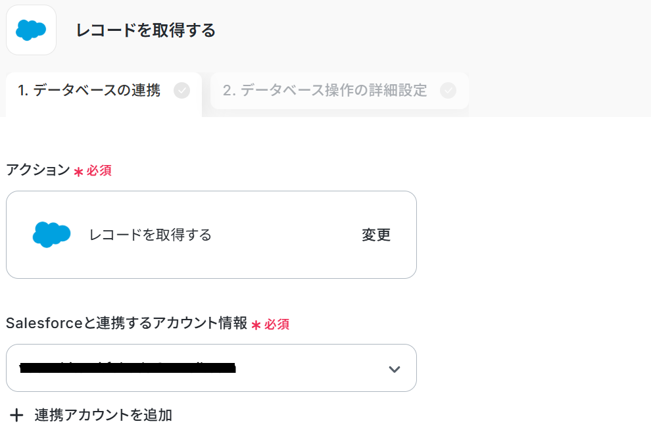Expand the account dropdown chevron arrow
The image size is (651, 432).
(x=394, y=369)
